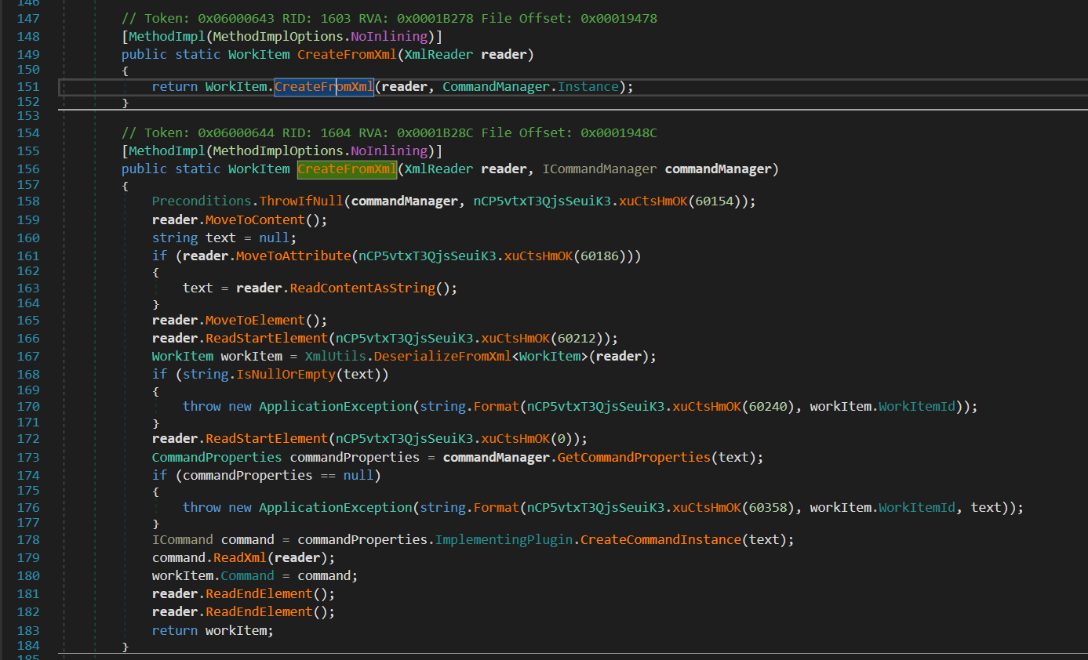Select the MoveToAttribute method call
This screenshot has height=660, width=1088.
[293, 256]
